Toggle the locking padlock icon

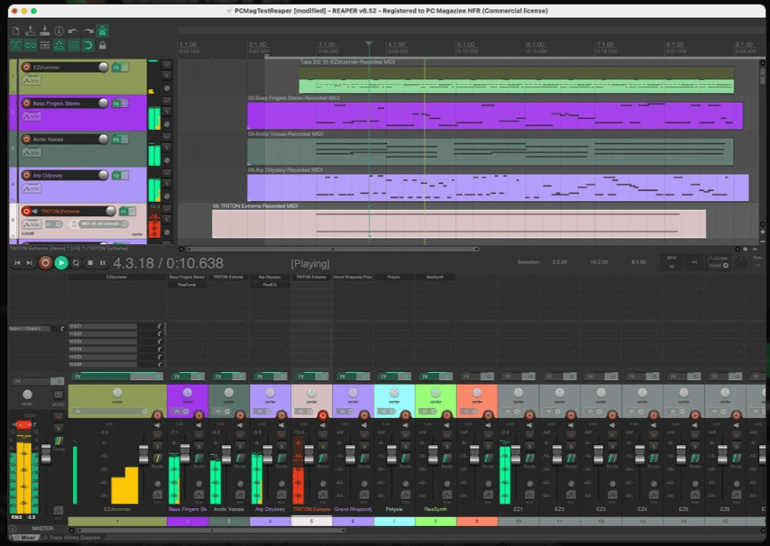103,46
